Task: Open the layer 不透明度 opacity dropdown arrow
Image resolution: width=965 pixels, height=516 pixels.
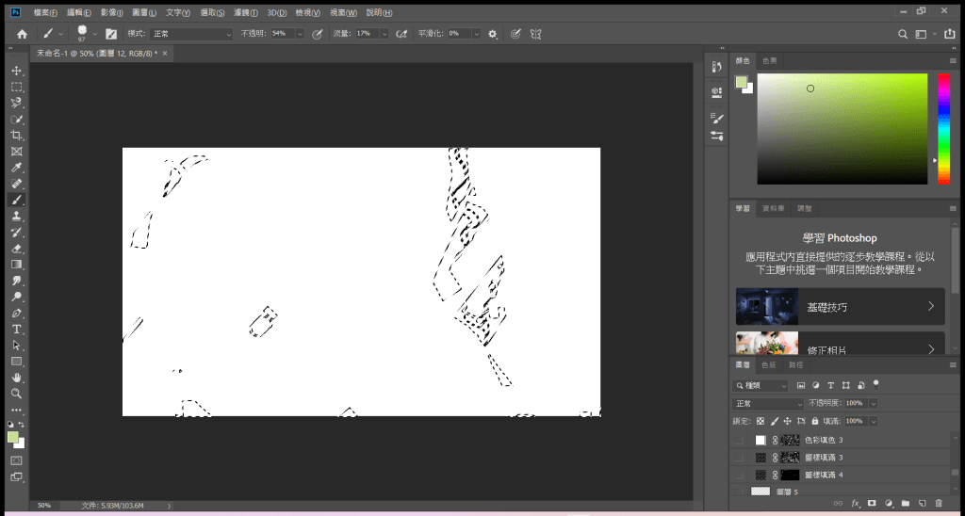Action: 873,403
